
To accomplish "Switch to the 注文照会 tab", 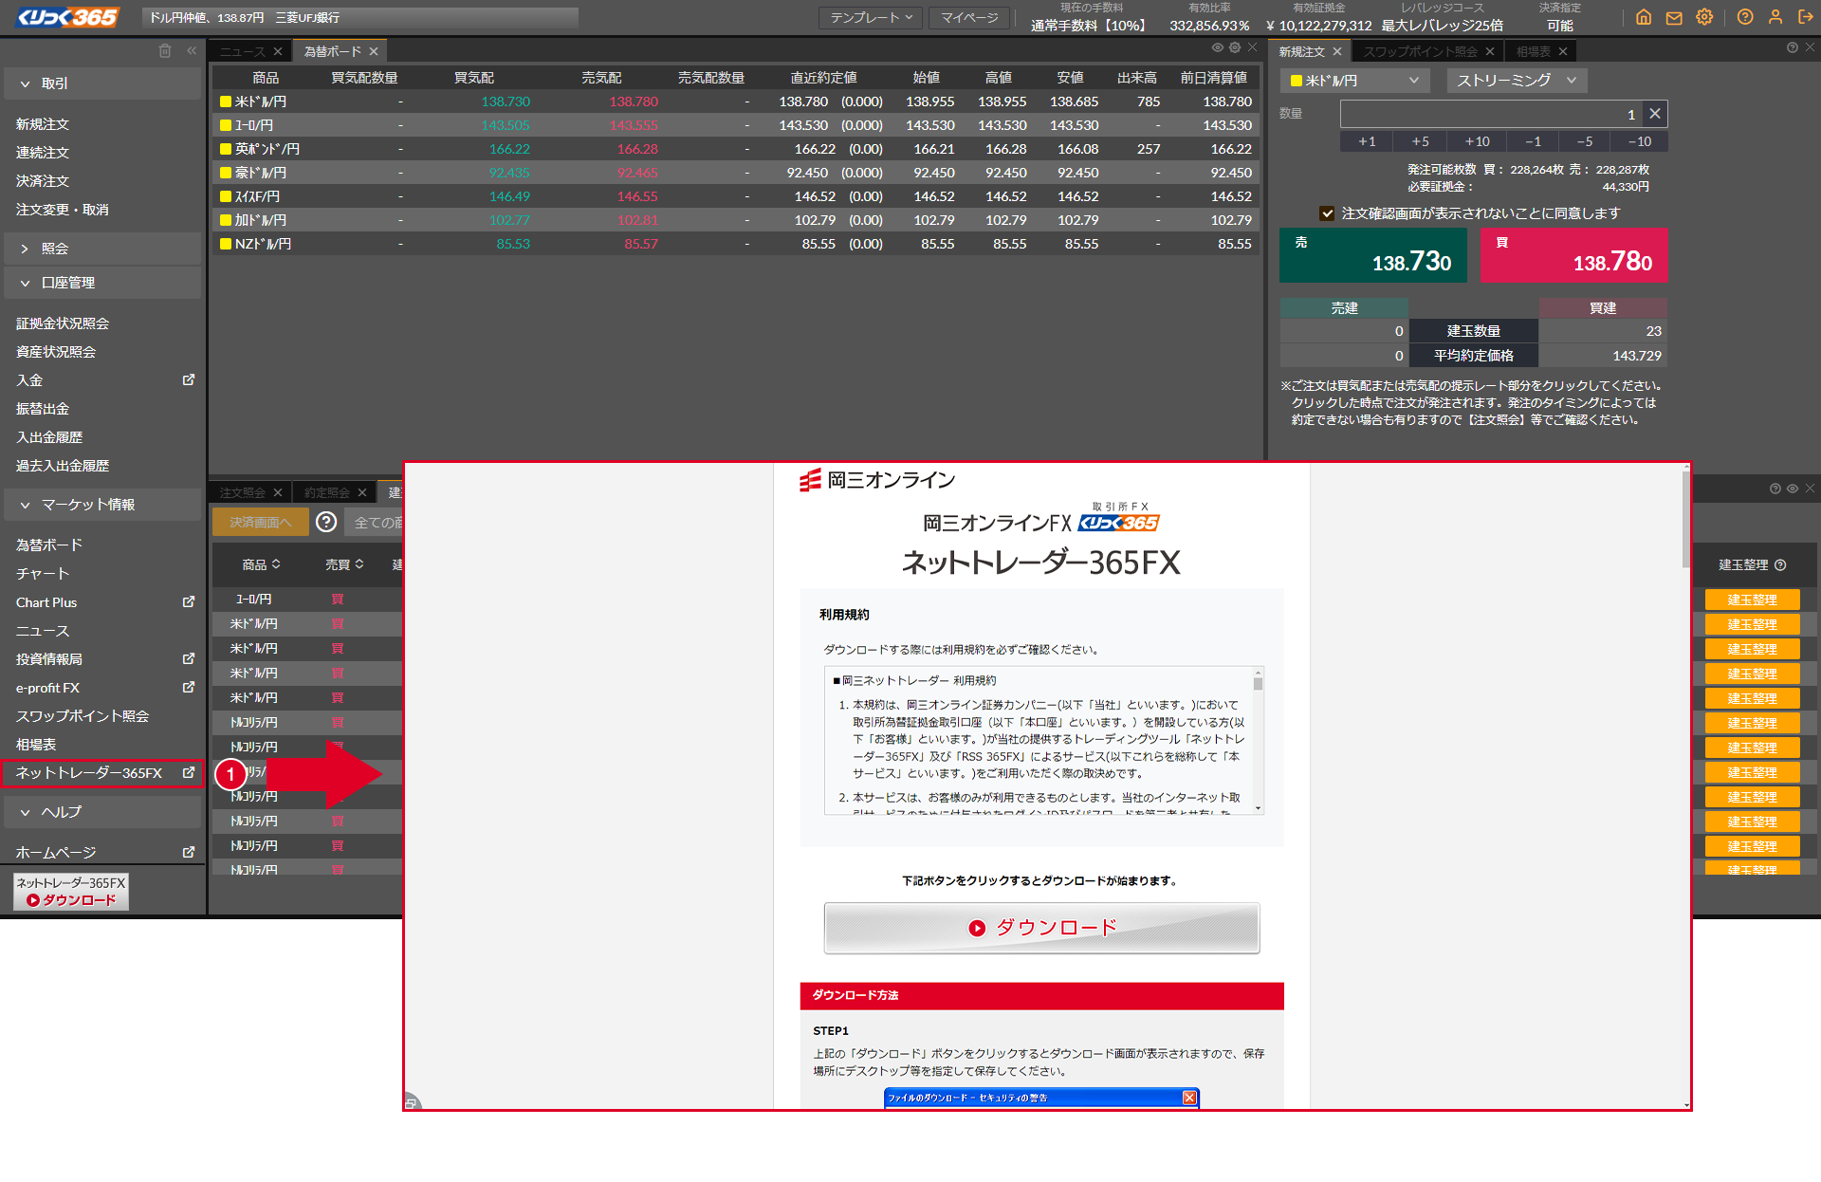I will point(243,492).
